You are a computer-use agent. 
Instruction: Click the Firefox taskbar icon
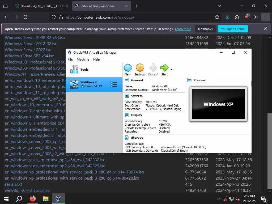(x=32, y=199)
